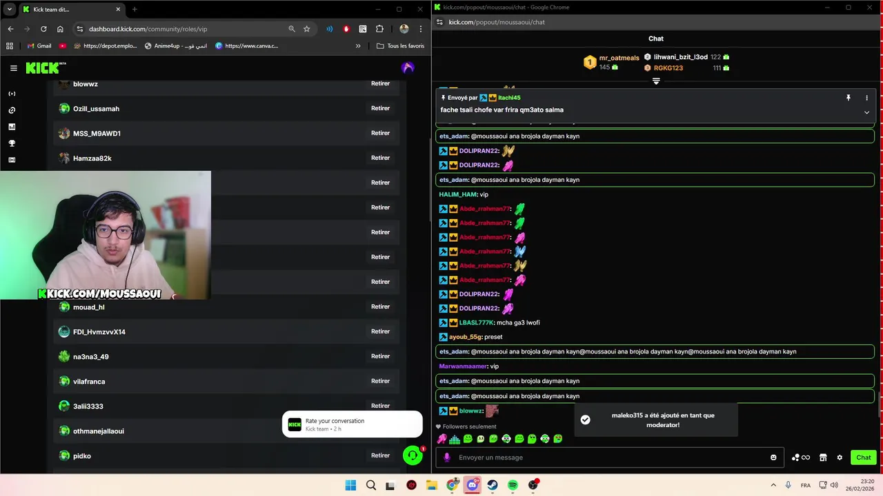The image size is (883, 496).
Task: Open the Kick dashboard hamburger menu
Action: point(13,68)
